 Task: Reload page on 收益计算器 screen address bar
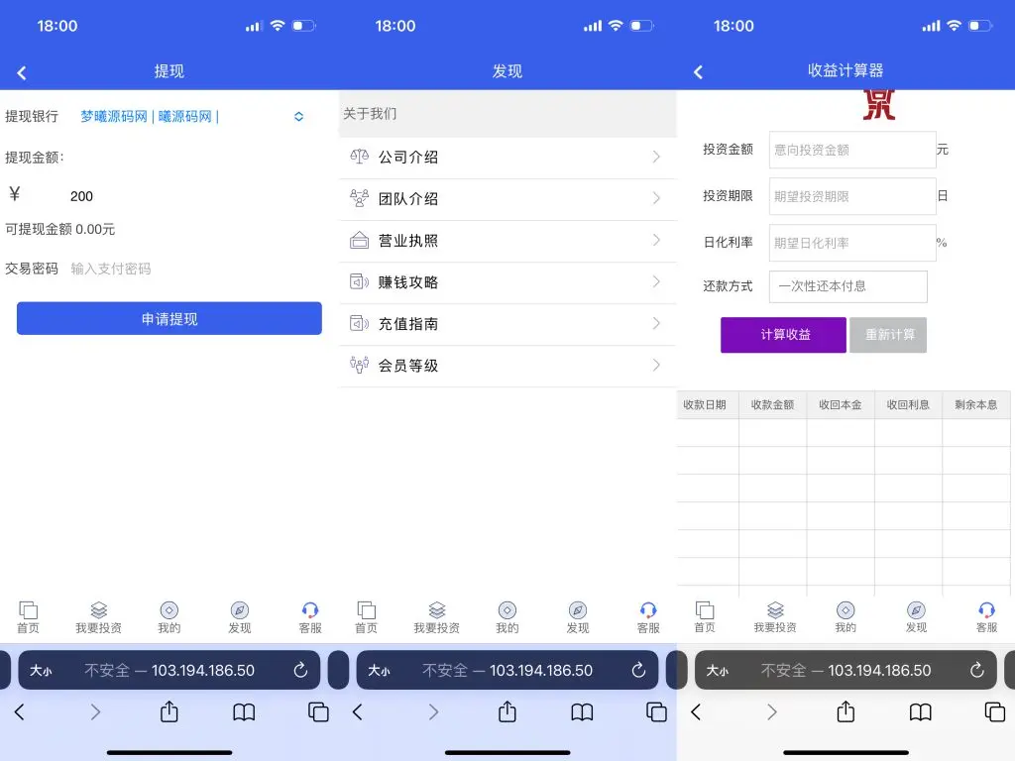pos(976,671)
